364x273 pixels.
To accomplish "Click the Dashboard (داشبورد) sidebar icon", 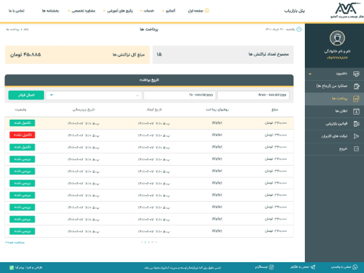I will click(x=356, y=74).
